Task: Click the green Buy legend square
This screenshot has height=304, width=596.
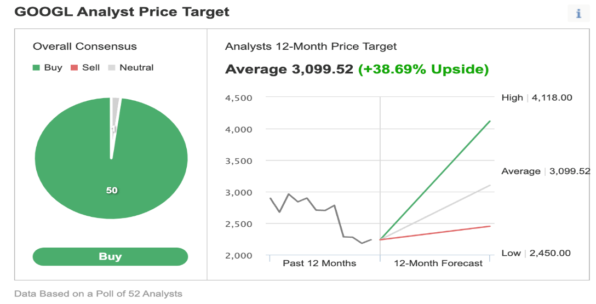Action: 36,67
